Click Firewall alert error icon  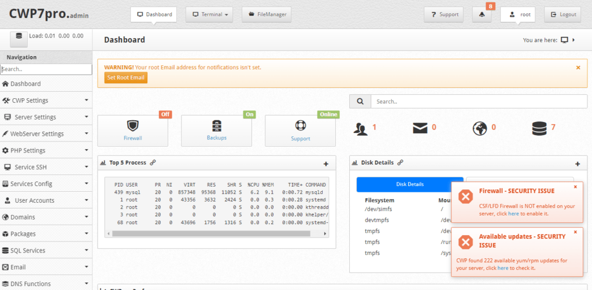tap(465, 196)
